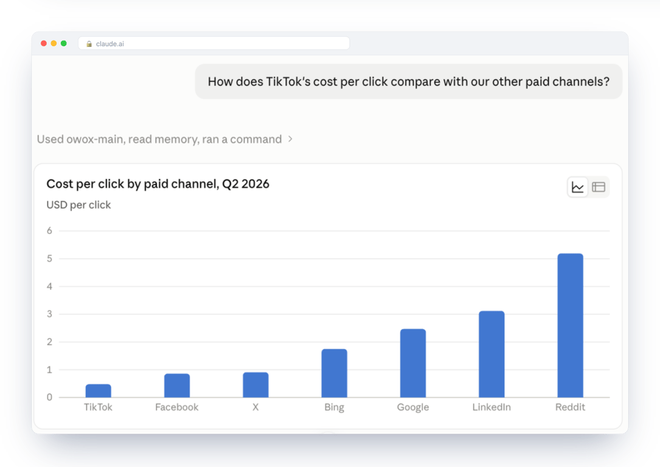Screen dimensions: 660x467
Task: Select the LinkedIn bar in the chart
Action: pyautogui.click(x=492, y=355)
